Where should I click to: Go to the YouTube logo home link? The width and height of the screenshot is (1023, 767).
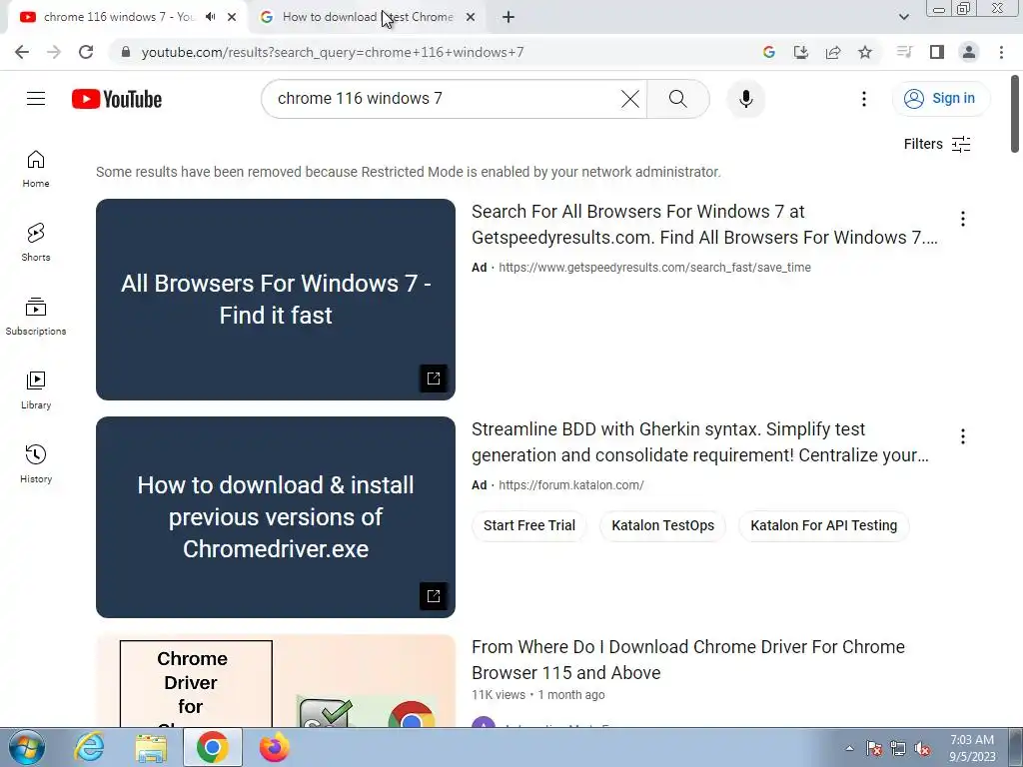pyautogui.click(x=117, y=99)
